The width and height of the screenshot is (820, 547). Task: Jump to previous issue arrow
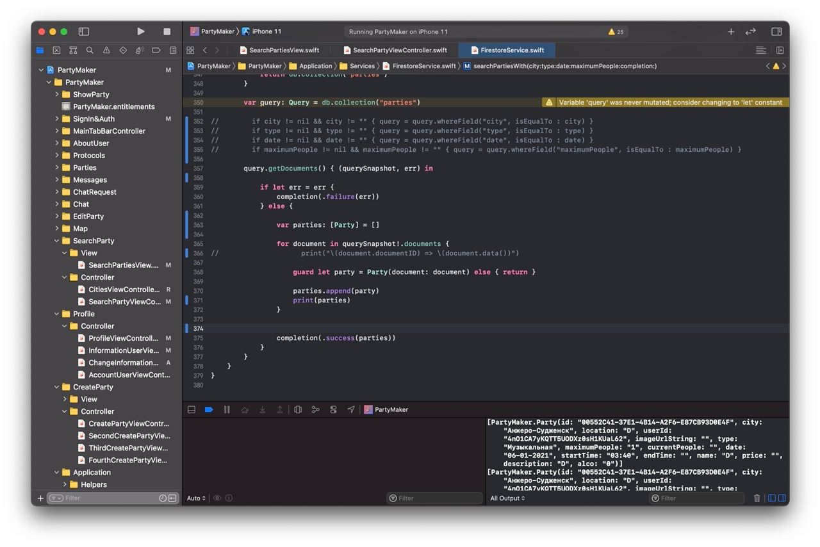click(x=768, y=66)
